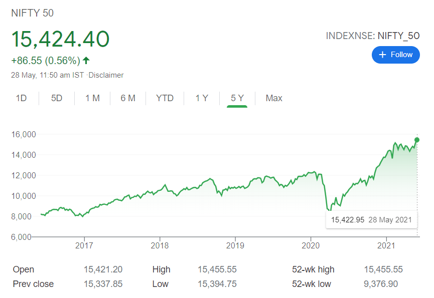
Task: Click the 28 May, 11:50 am IST timestamp
Action: (x=47, y=75)
